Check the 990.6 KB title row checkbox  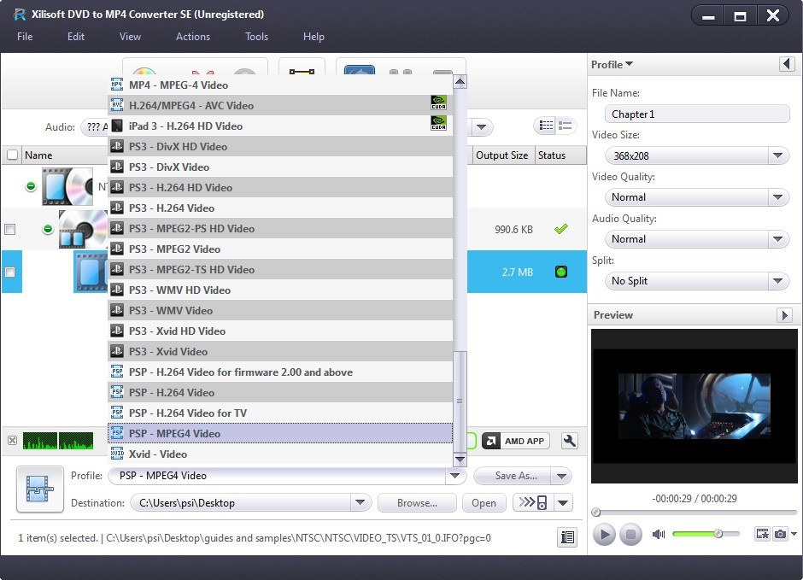(9, 229)
